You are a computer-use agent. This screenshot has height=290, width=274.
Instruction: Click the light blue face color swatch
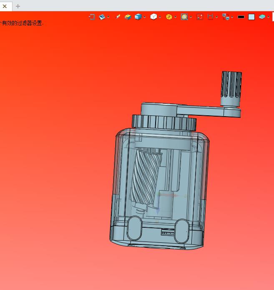[x=251, y=17]
